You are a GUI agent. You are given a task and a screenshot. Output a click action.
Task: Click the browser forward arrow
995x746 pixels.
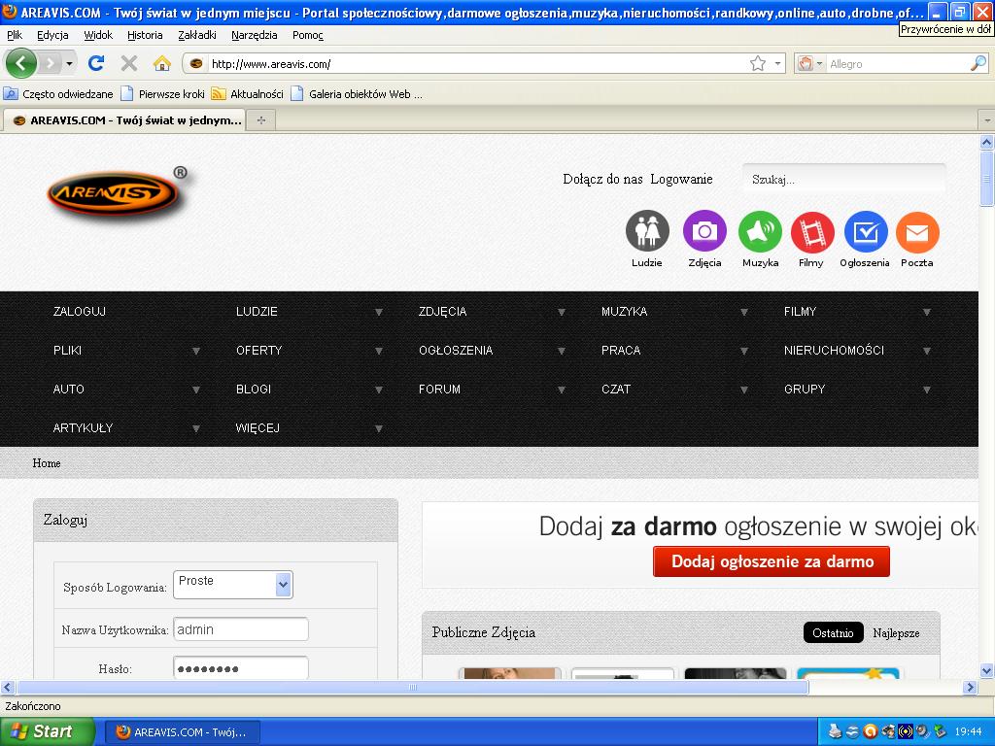pyautogui.click(x=50, y=63)
